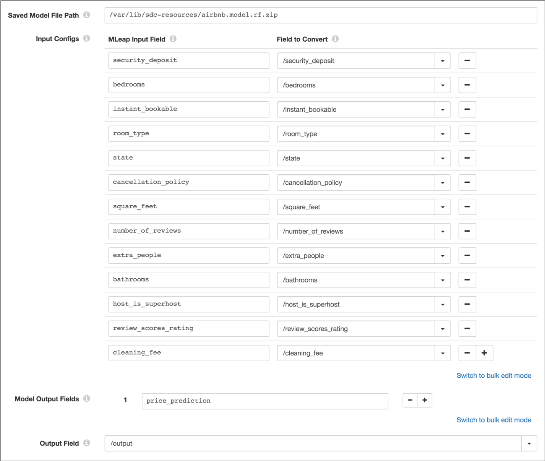Remove the price_prediction output field

click(410, 400)
